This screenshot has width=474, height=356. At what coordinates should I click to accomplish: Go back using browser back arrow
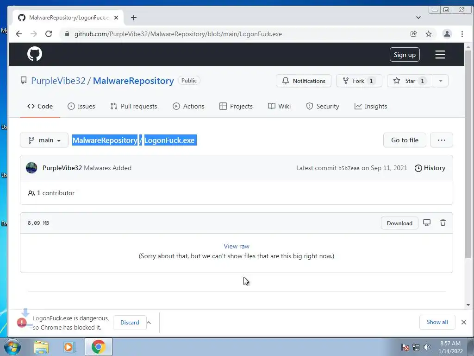point(19,34)
